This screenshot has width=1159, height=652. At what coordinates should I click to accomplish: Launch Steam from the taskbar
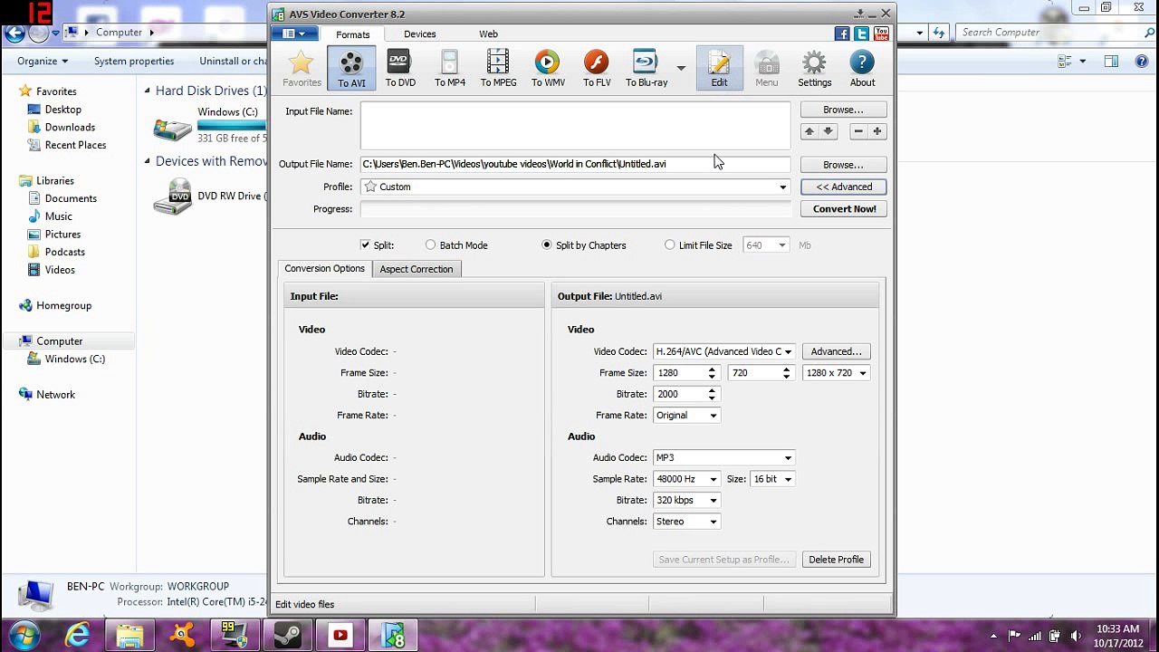(288, 636)
